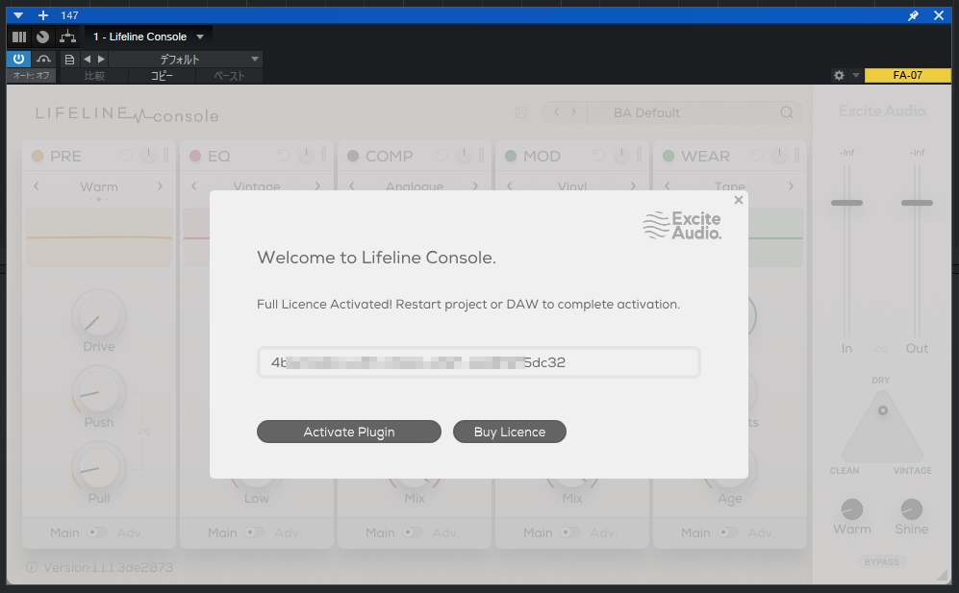
Task: Open the settings gear icon
Action: 839,75
